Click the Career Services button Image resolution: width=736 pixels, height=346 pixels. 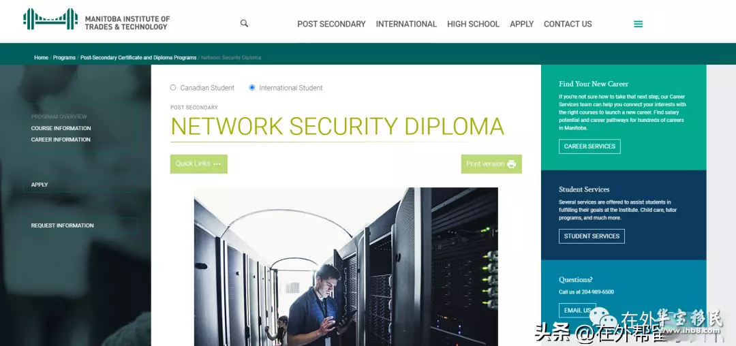(589, 146)
